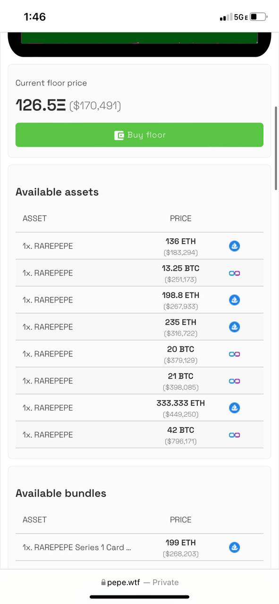Click the OpenSea icon for the 199 ETH bundle
279x604 pixels.
pos(234,547)
